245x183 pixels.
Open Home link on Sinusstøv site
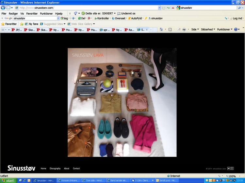[x=43, y=168]
